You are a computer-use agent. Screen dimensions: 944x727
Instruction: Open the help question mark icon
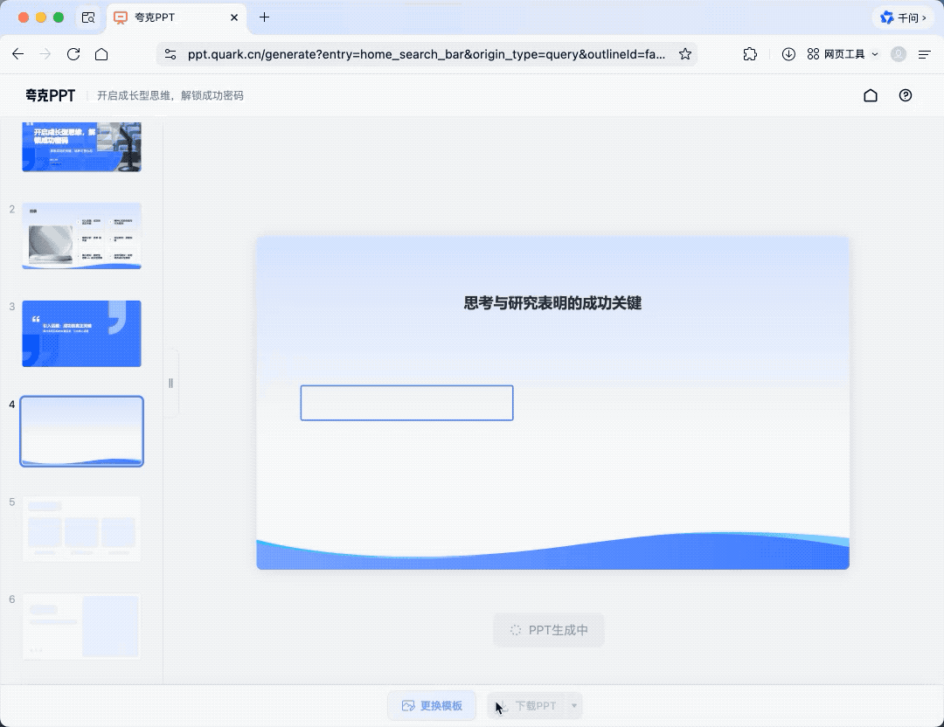(906, 95)
